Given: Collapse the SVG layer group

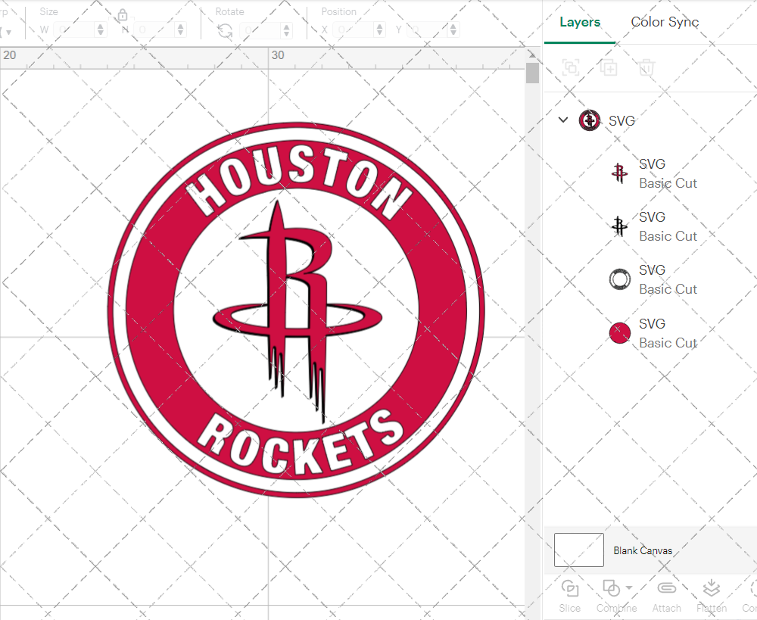Looking at the screenshot, I should (x=562, y=120).
